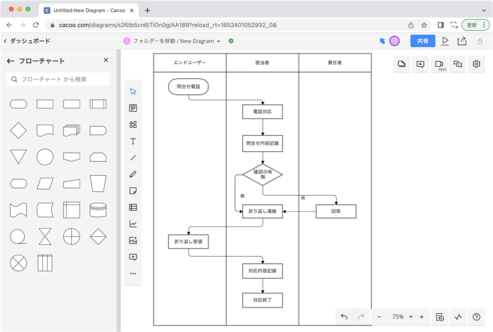This screenshot has height=332, width=493.
Task: Pick the document wavy shape
Action: click(x=45, y=130)
